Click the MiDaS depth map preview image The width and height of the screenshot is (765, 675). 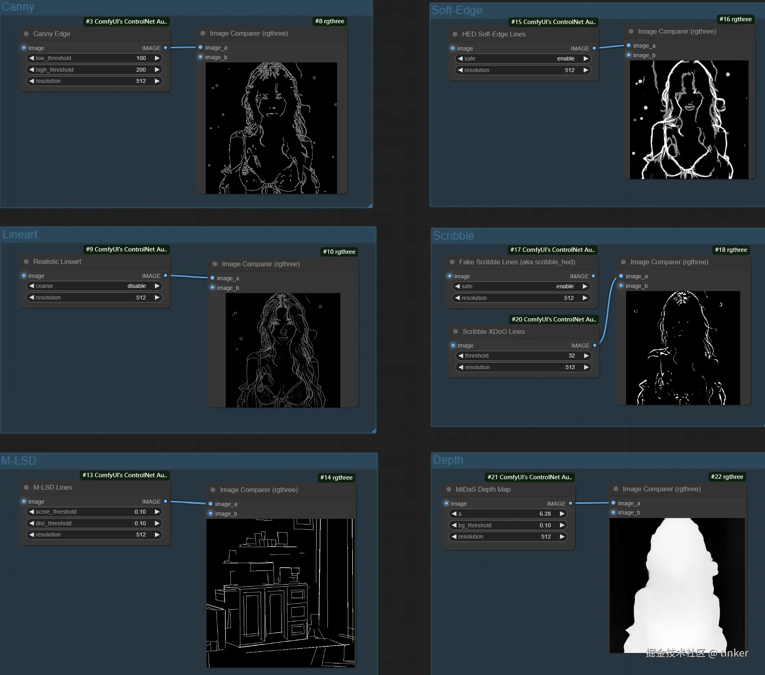click(x=677, y=586)
